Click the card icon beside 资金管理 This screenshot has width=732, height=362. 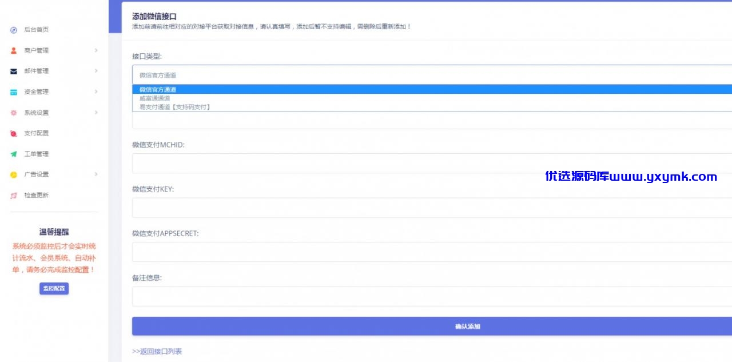coord(14,92)
